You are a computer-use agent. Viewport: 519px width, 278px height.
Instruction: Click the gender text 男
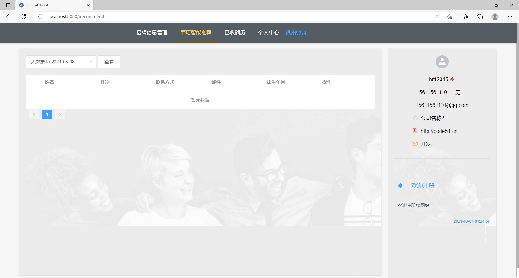(x=458, y=92)
